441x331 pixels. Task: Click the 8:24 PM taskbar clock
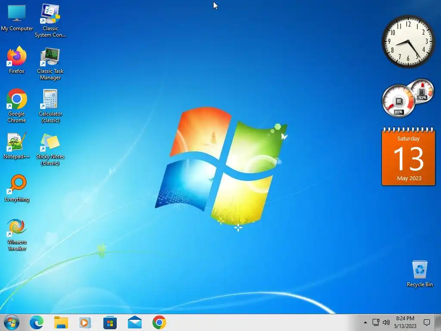(405, 322)
